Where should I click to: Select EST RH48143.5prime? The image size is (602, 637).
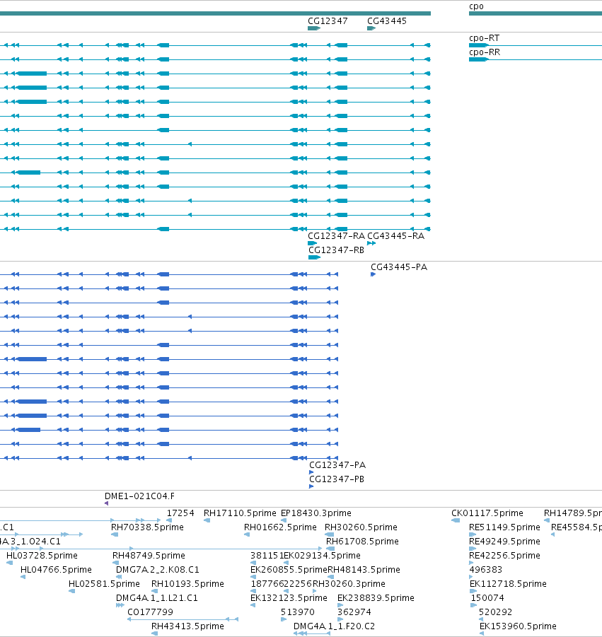click(364, 570)
